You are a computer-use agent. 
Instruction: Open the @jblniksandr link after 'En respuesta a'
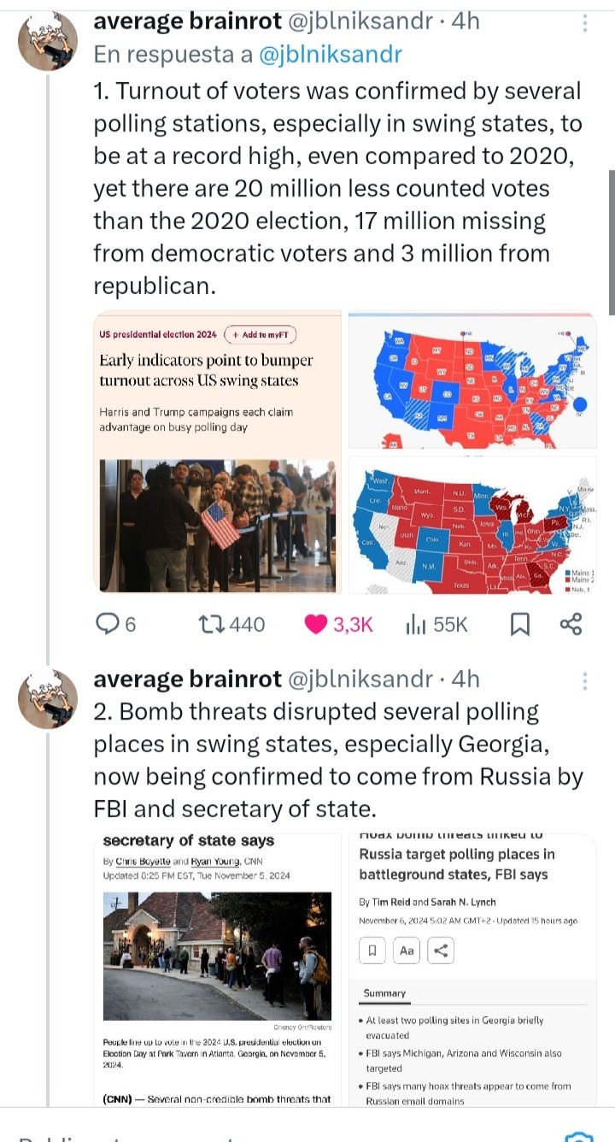coord(330,55)
